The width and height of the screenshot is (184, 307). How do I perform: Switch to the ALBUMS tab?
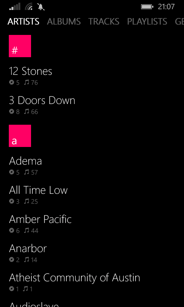tap(64, 21)
